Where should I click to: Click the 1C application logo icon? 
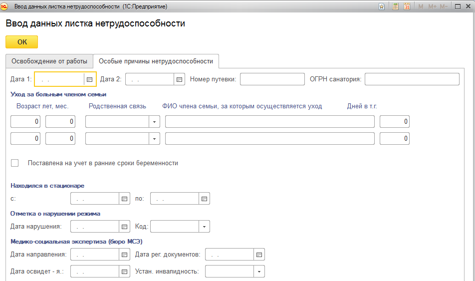pyautogui.click(x=4, y=6)
